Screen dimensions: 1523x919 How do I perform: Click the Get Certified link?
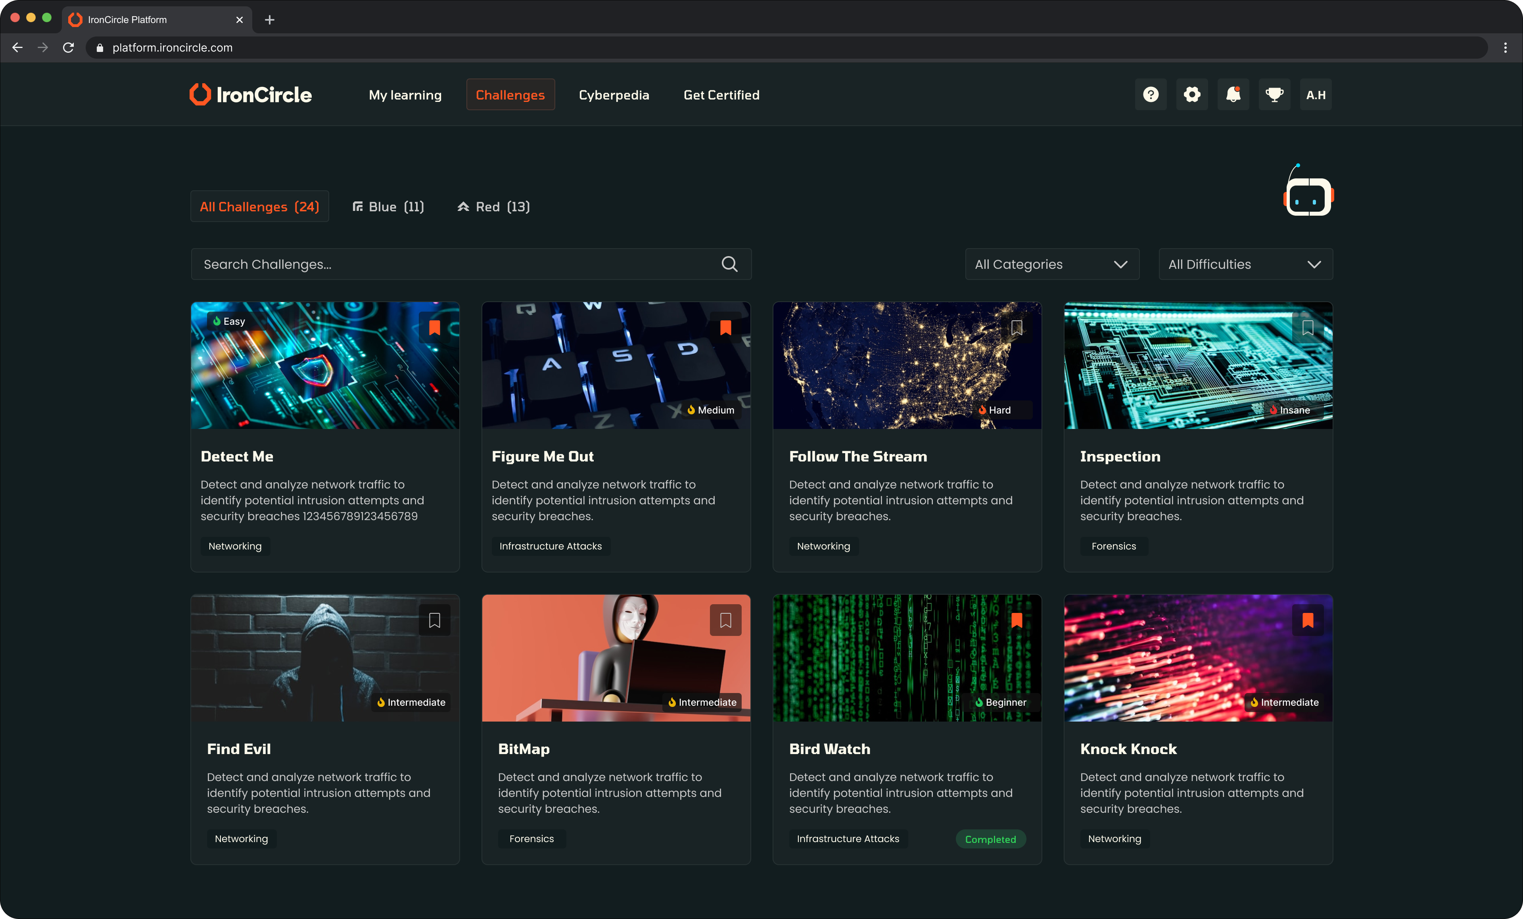click(x=721, y=95)
